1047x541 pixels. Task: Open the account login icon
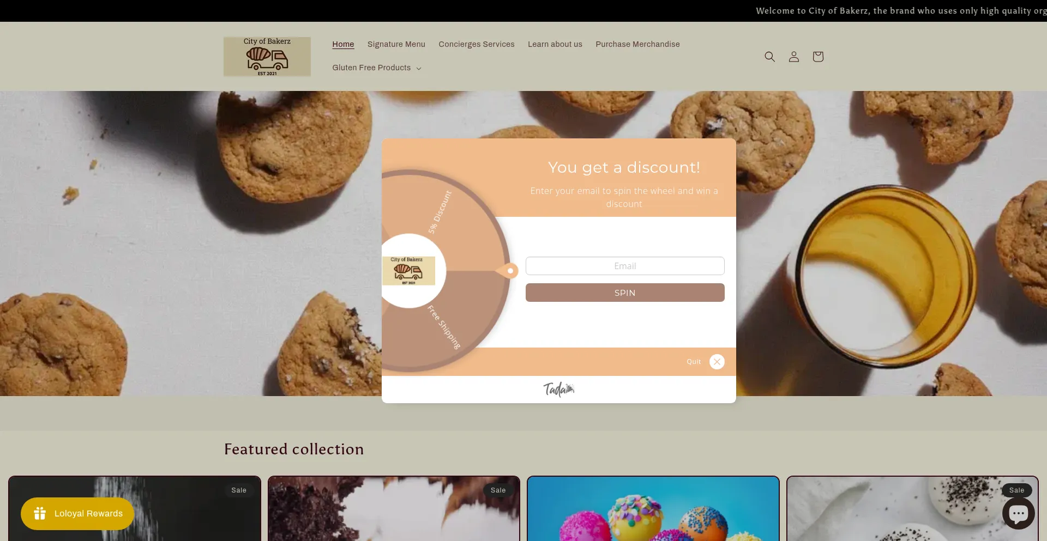pyautogui.click(x=793, y=57)
